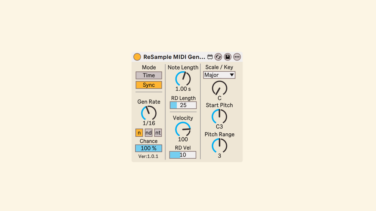Screen dimensions: 376x211
Task: Click the Start Pitch knob
Action: pos(219,117)
